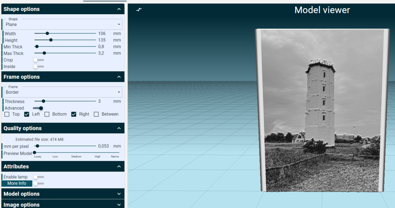395x208 pixels.
Task: Click the Width slider handle
Action: pos(47,34)
